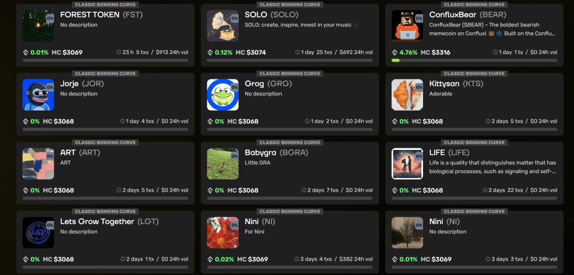Viewport: 574px width, 275px height.
Task: Click Classic Bonding Curve tag above Jorje
Action: [x=105, y=74]
